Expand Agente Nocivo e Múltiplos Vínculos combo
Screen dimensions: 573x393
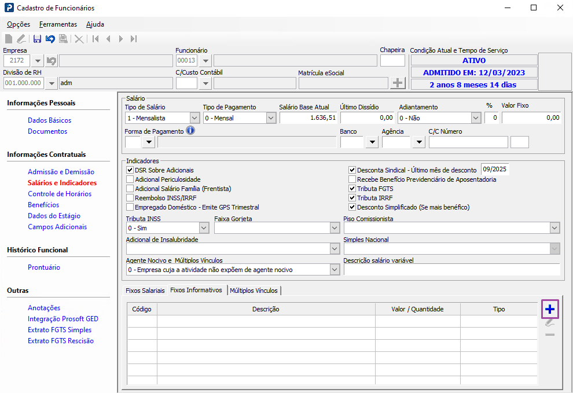click(x=335, y=270)
